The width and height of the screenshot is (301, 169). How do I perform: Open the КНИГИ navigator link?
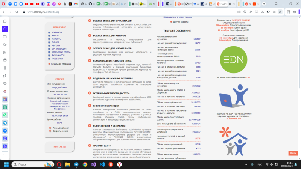[55, 36]
